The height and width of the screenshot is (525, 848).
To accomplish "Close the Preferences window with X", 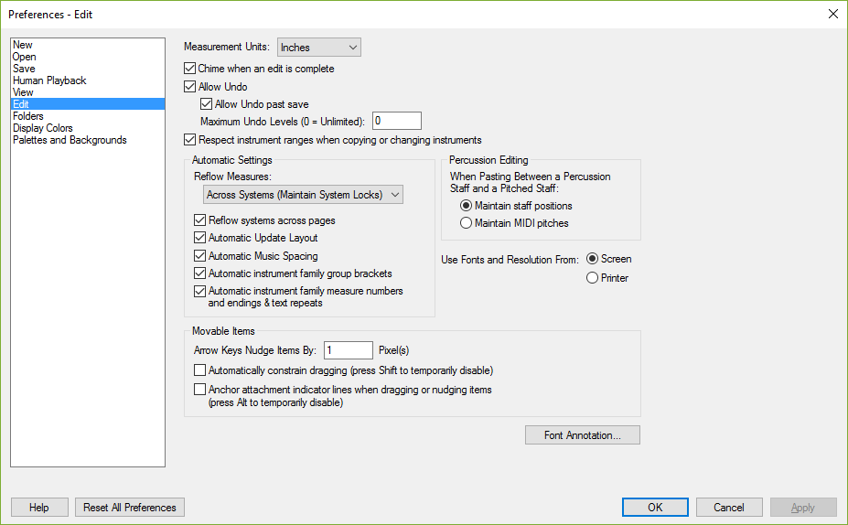I will tap(832, 14).
